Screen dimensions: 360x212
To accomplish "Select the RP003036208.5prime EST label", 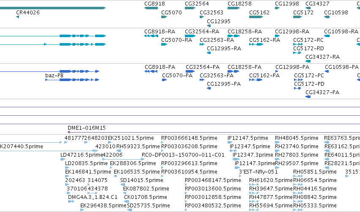I will tap(189, 147).
